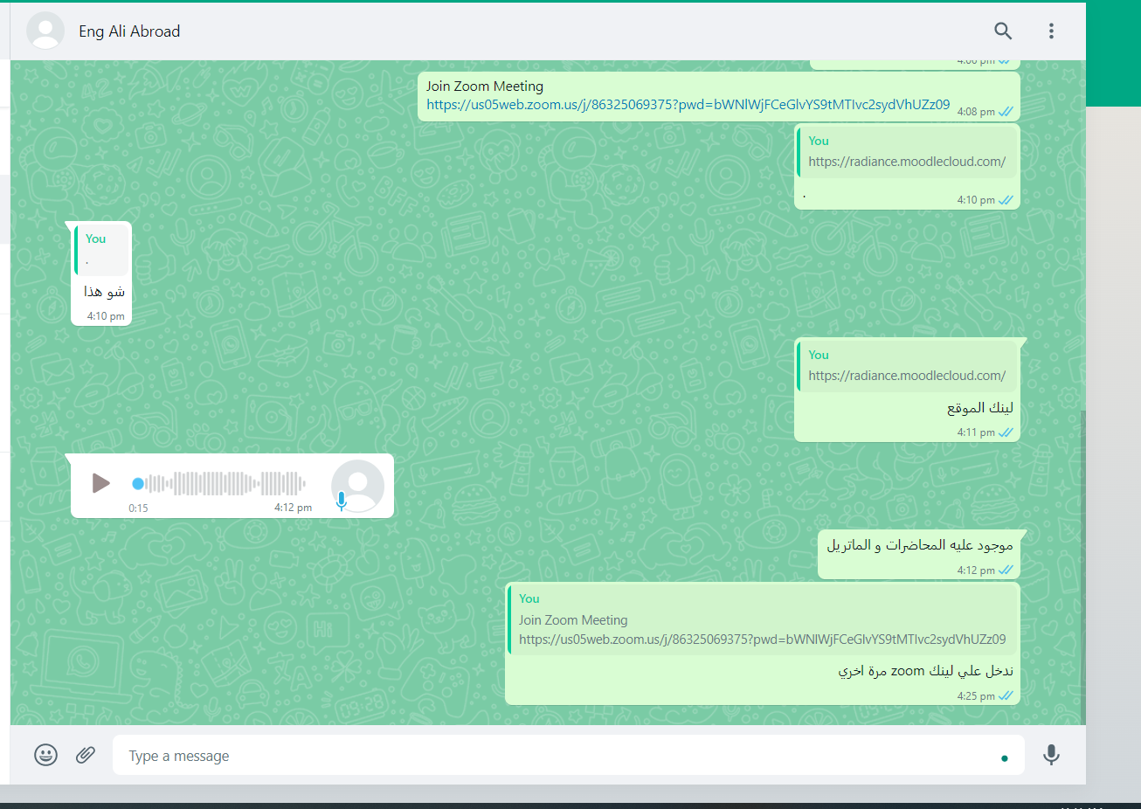This screenshot has width=1141, height=809.
Task: Click the quoted Moodle link in 4:10 pm message
Action: (x=907, y=162)
